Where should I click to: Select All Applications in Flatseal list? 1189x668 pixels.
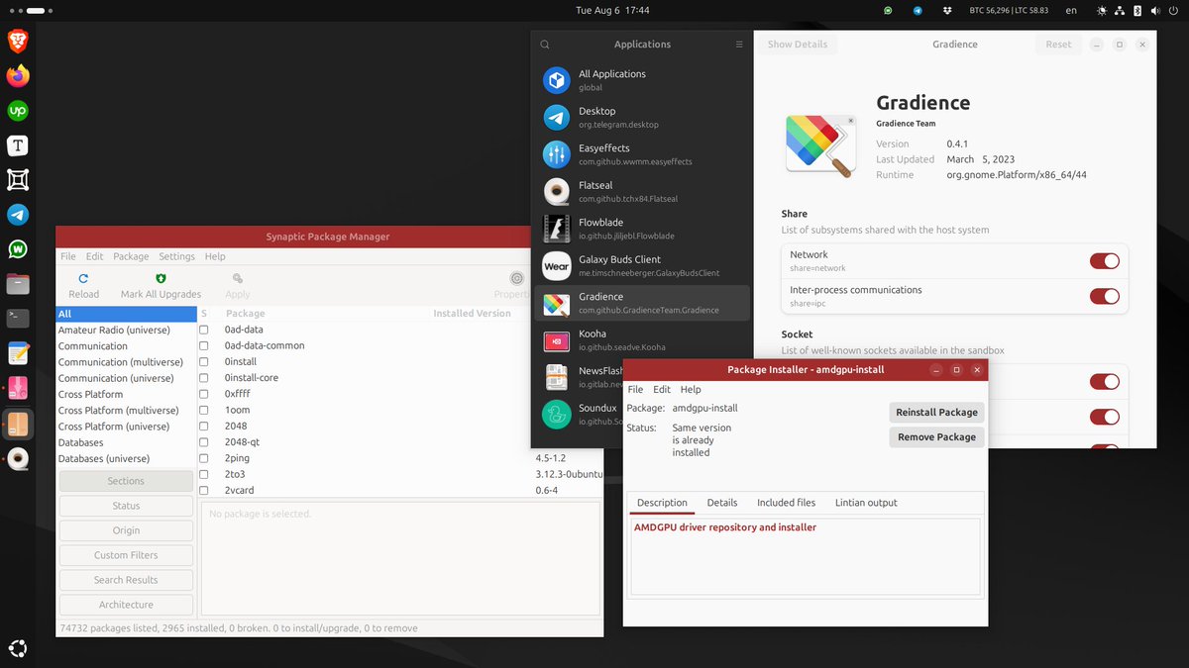point(642,80)
